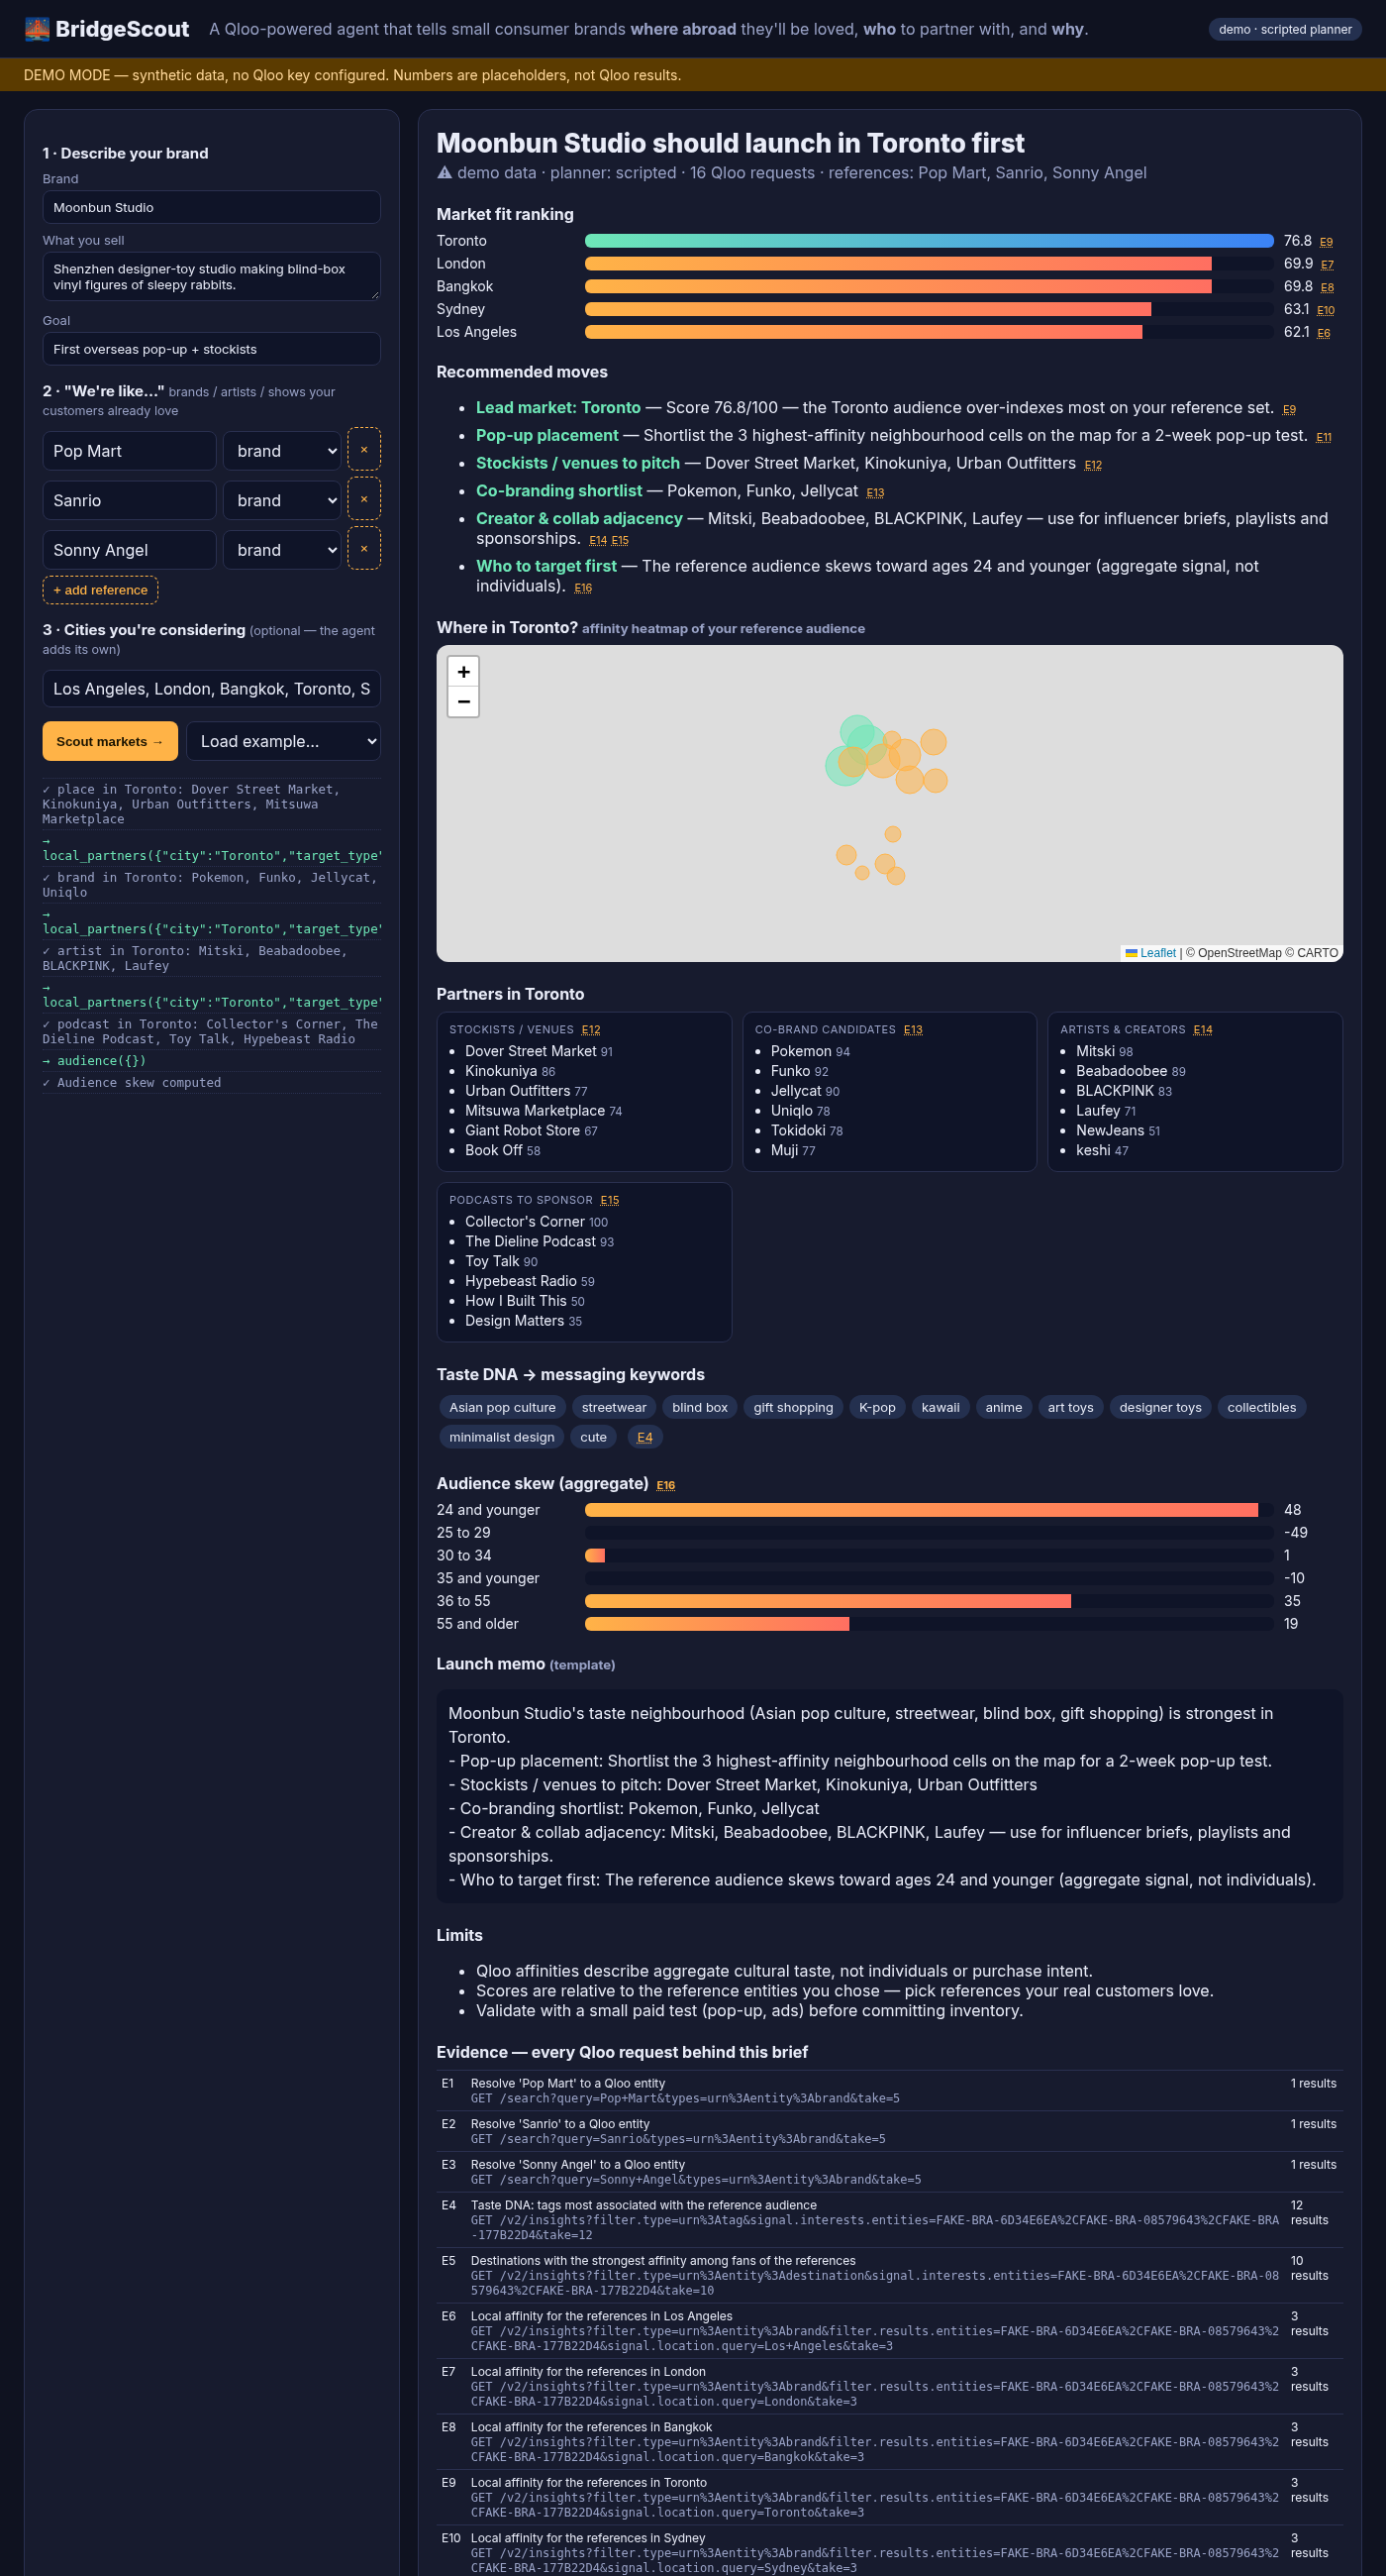Zoom in on the Toronto map
1386x2576 pixels.
[463, 672]
